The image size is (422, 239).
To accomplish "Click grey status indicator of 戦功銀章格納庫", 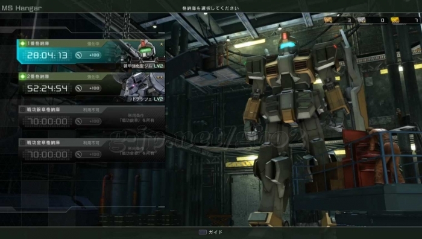I will [x=23, y=110].
